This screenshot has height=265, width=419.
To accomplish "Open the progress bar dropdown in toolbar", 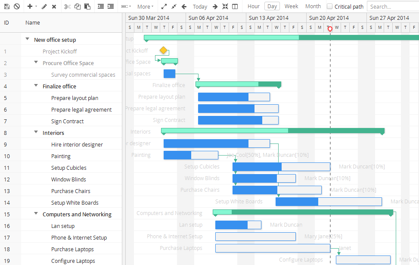I will (126, 6).
